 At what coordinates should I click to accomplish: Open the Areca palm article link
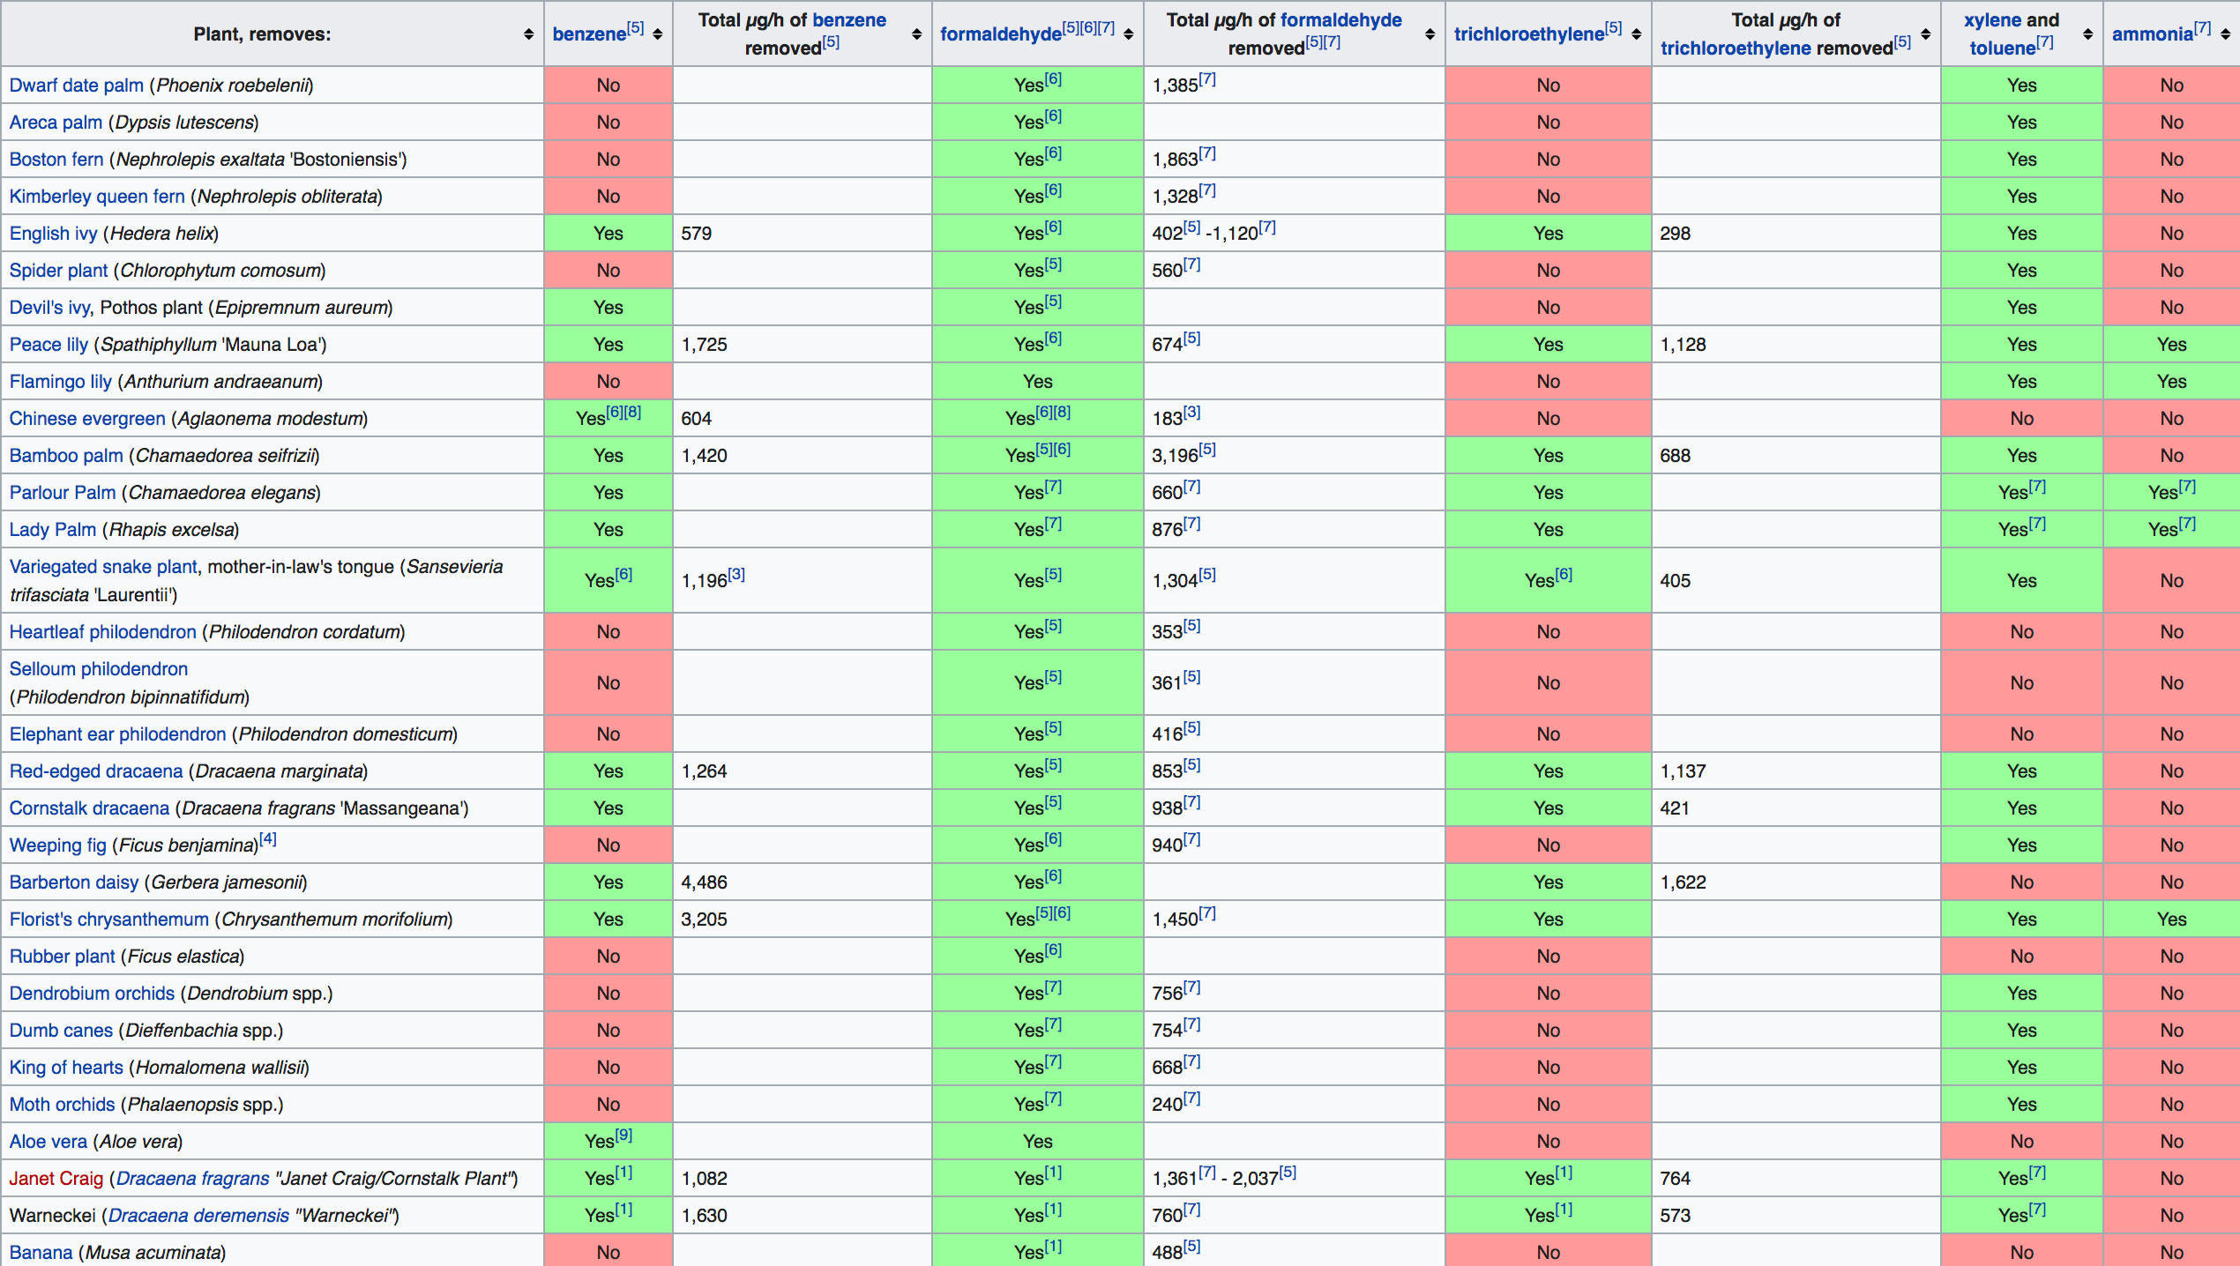coord(56,123)
